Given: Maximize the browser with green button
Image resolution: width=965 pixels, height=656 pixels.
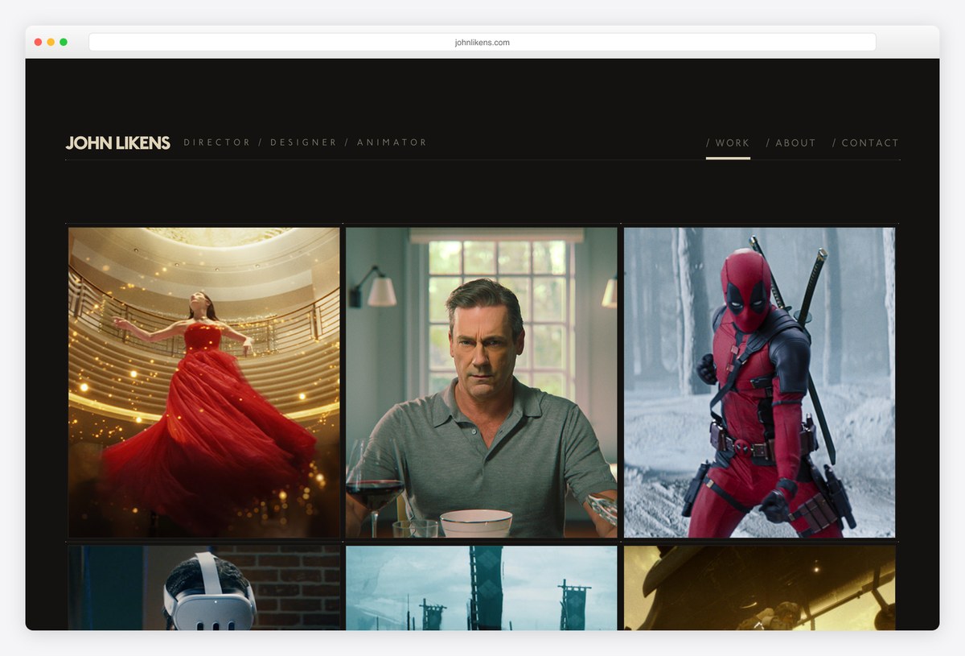Looking at the screenshot, I should (64, 42).
